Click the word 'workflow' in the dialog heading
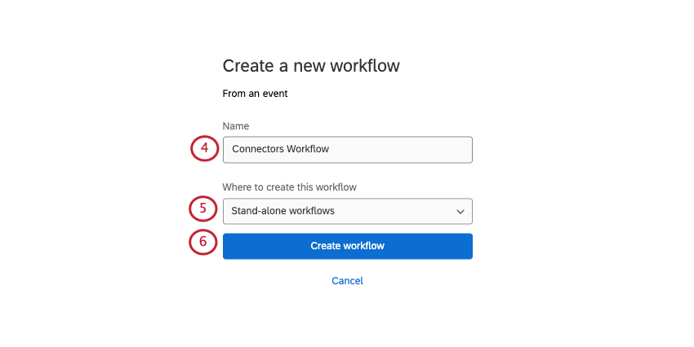694x347 pixels. pyautogui.click(x=367, y=66)
